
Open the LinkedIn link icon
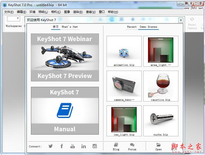tap(84, 146)
